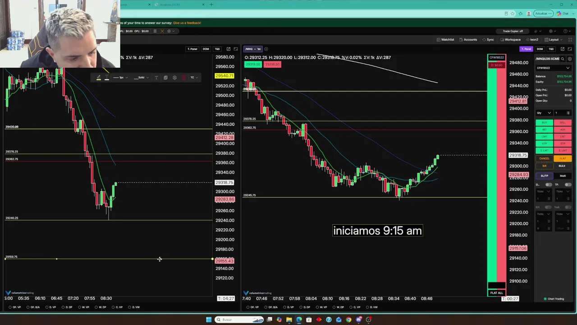Maximize the left chart panel
The image size is (577, 325).
[x=235, y=49]
